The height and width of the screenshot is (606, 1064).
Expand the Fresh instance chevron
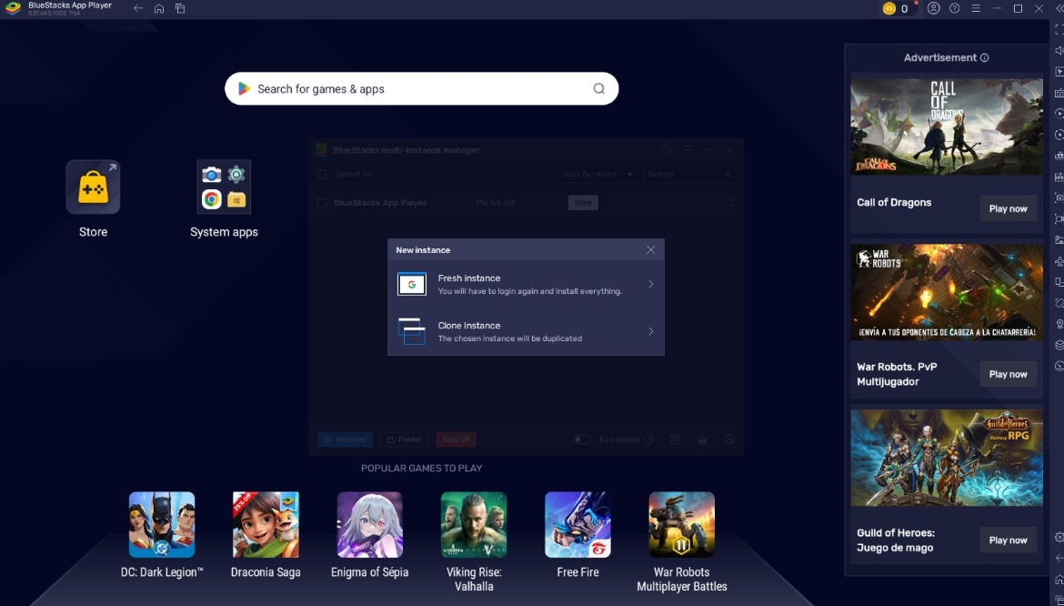(x=650, y=284)
